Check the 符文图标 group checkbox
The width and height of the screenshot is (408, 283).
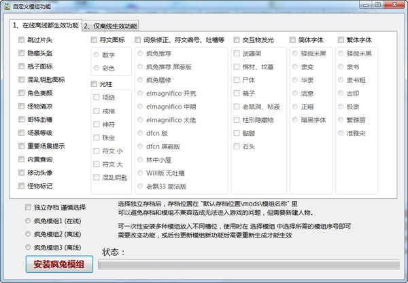[94, 40]
